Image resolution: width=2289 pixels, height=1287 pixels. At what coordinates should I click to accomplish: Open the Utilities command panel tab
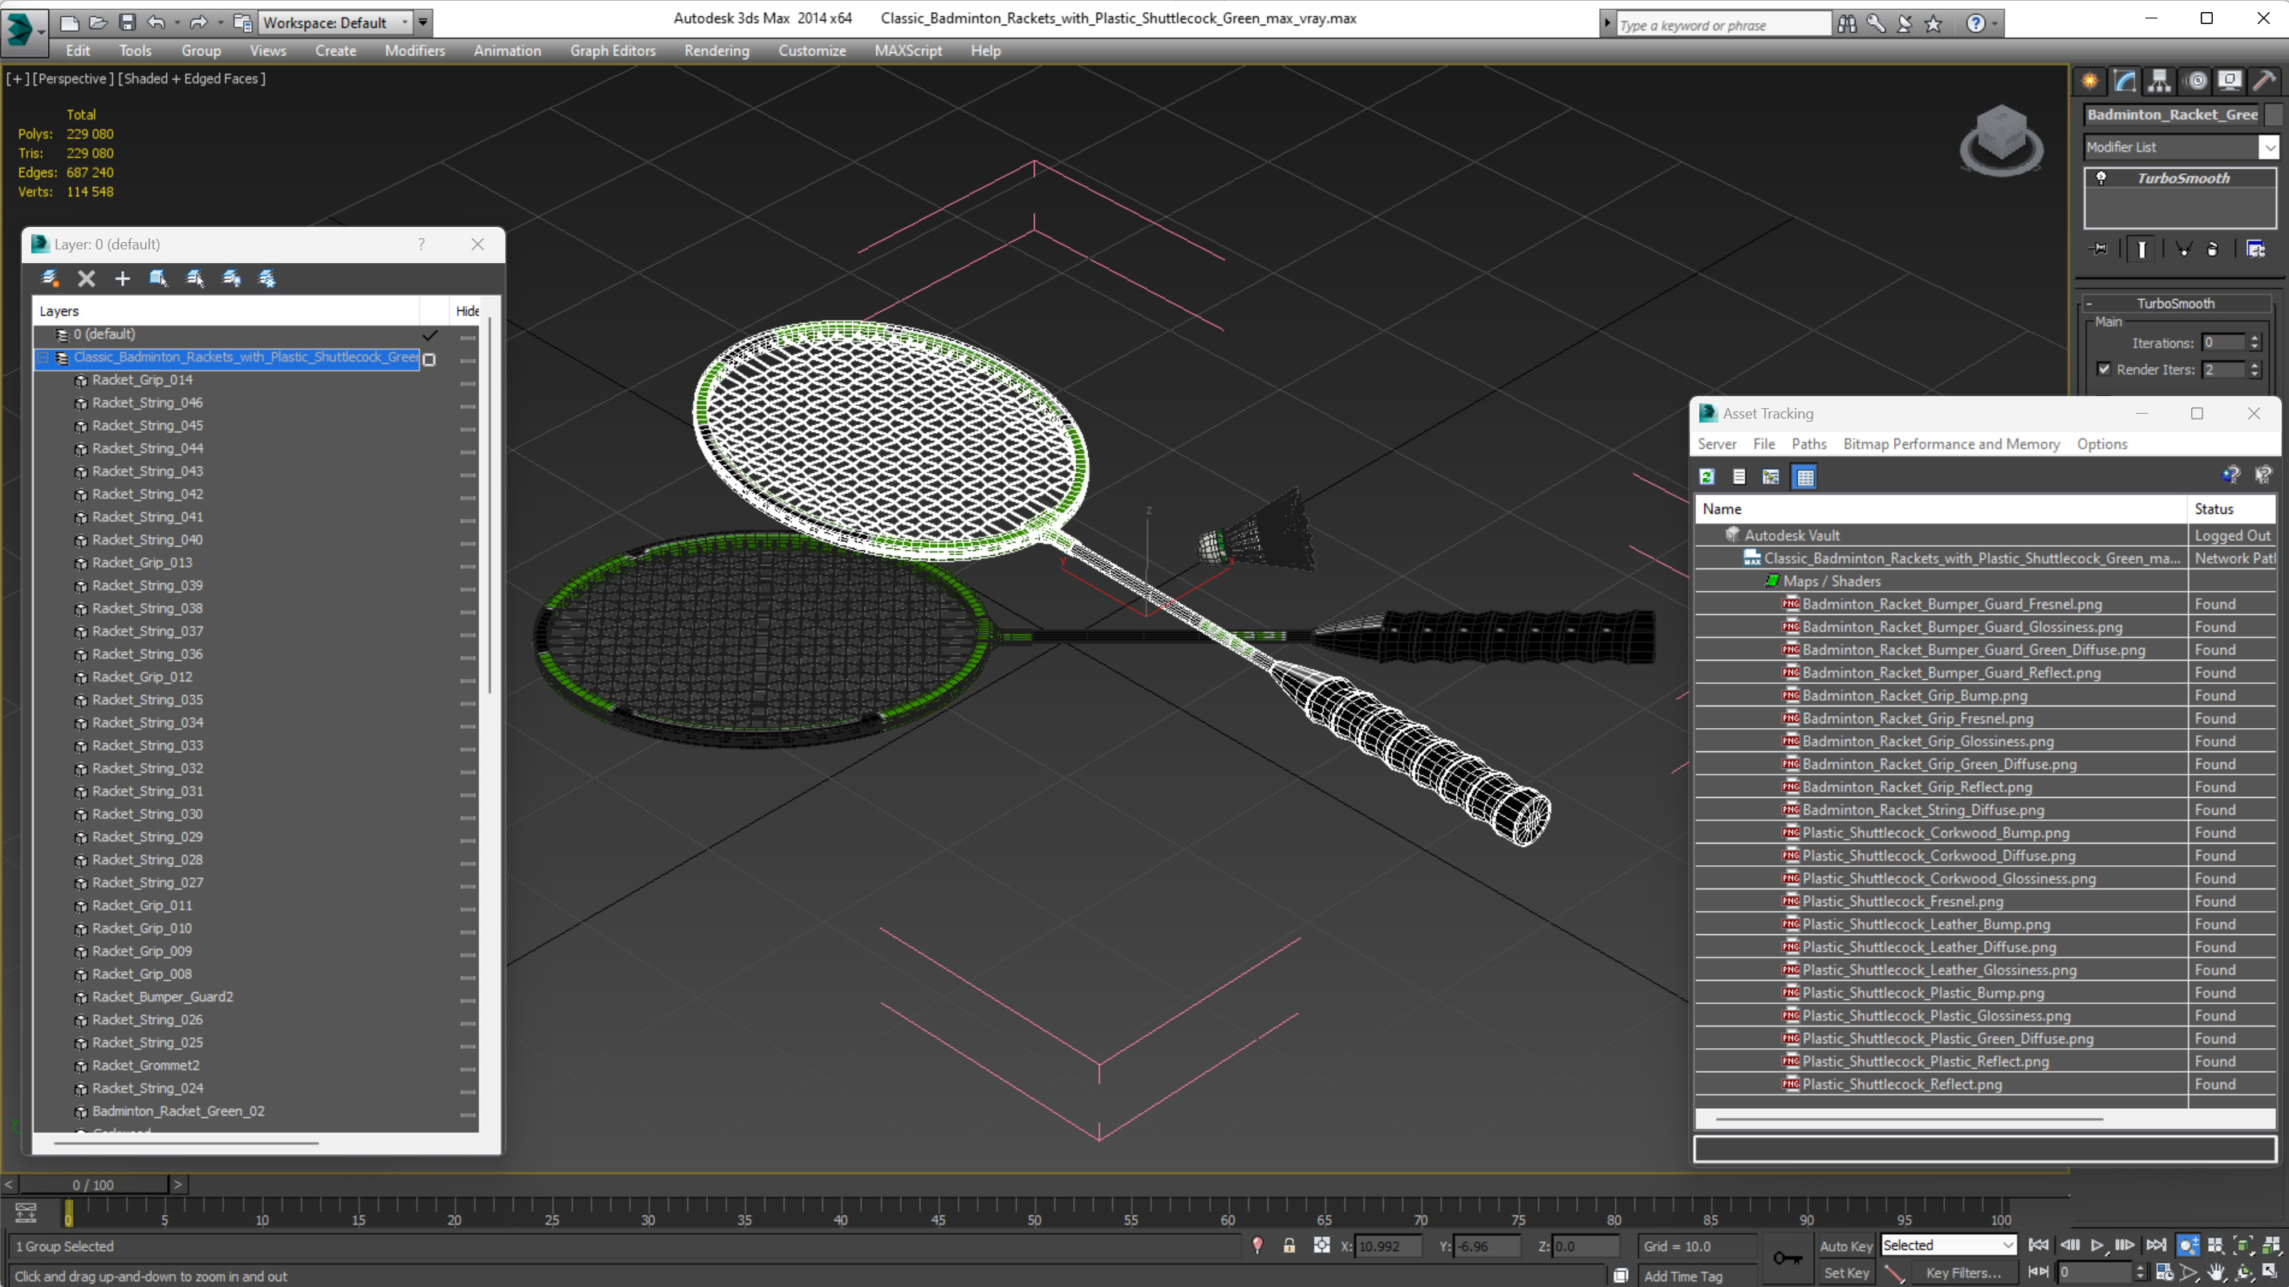coord(2264,81)
